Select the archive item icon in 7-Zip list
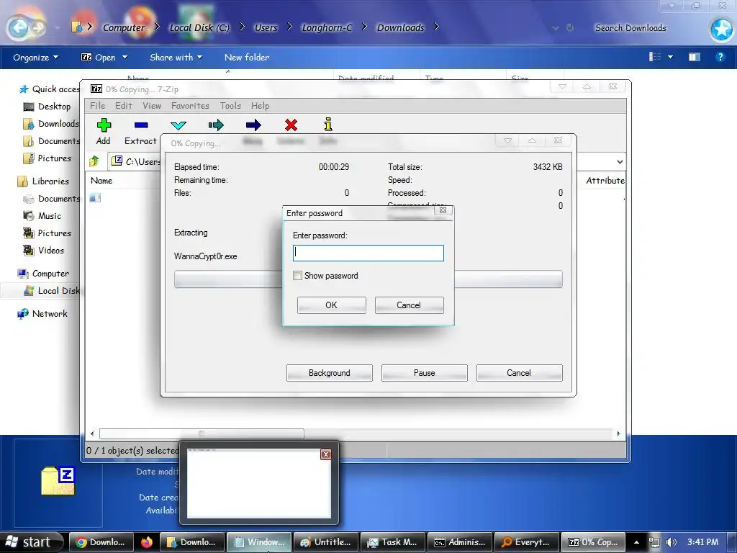 (95, 198)
